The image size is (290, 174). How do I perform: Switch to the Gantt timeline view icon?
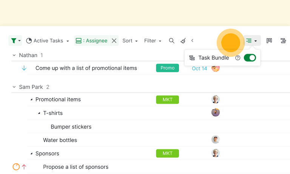click(x=283, y=40)
